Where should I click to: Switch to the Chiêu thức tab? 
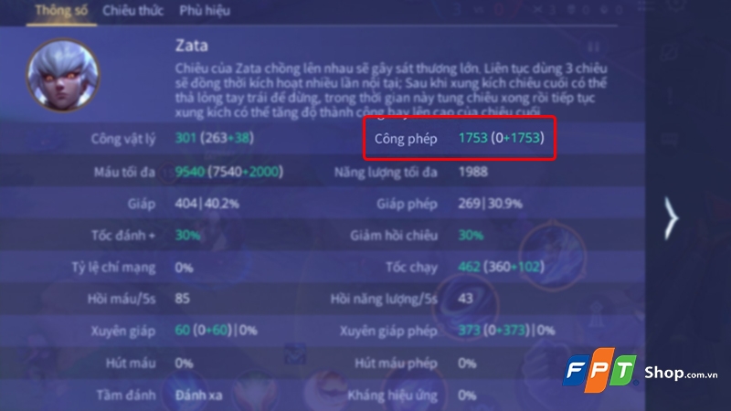[132, 11]
